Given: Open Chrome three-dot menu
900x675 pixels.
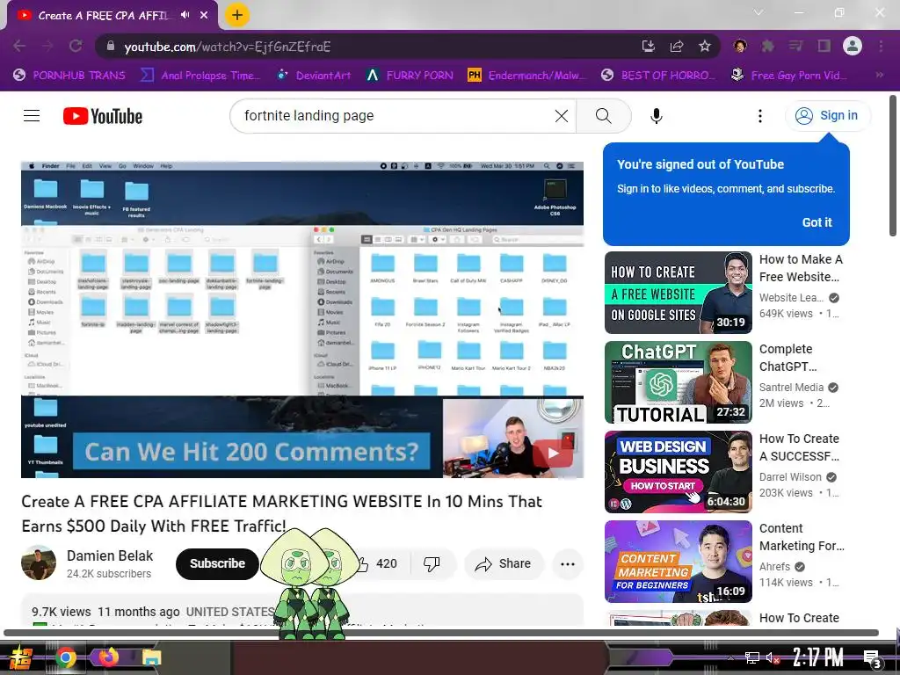Looking at the screenshot, I should 881,46.
